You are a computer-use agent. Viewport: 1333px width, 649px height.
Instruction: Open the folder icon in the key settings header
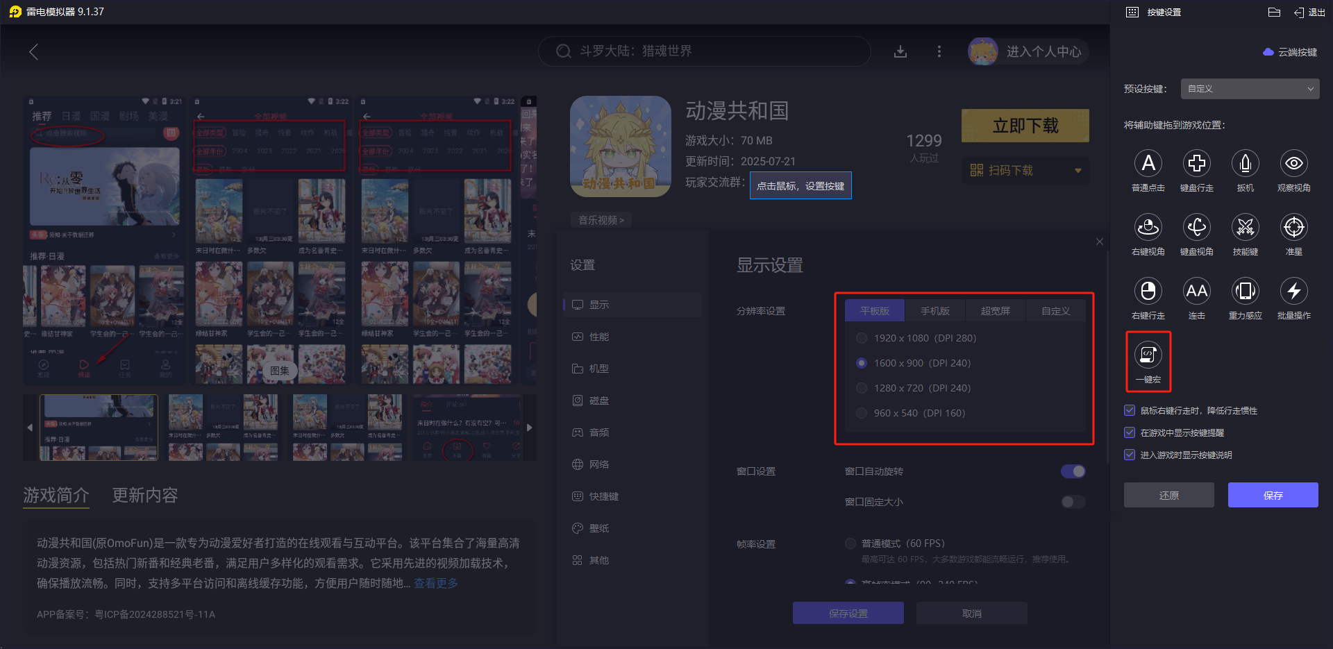pyautogui.click(x=1274, y=12)
